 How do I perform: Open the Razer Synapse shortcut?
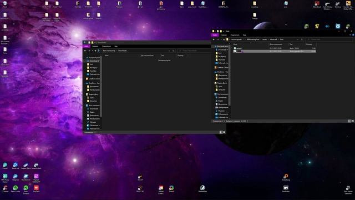point(26,189)
